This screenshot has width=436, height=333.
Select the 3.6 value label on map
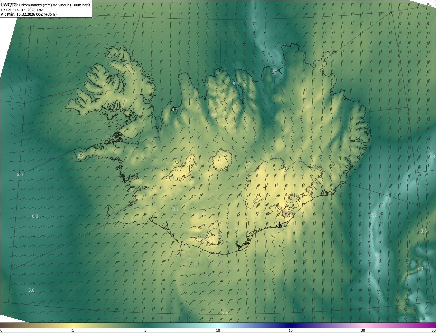[424, 231]
